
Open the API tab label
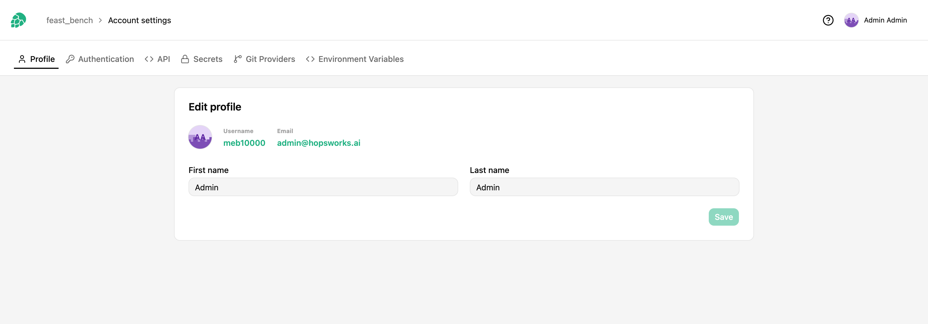[x=164, y=59]
